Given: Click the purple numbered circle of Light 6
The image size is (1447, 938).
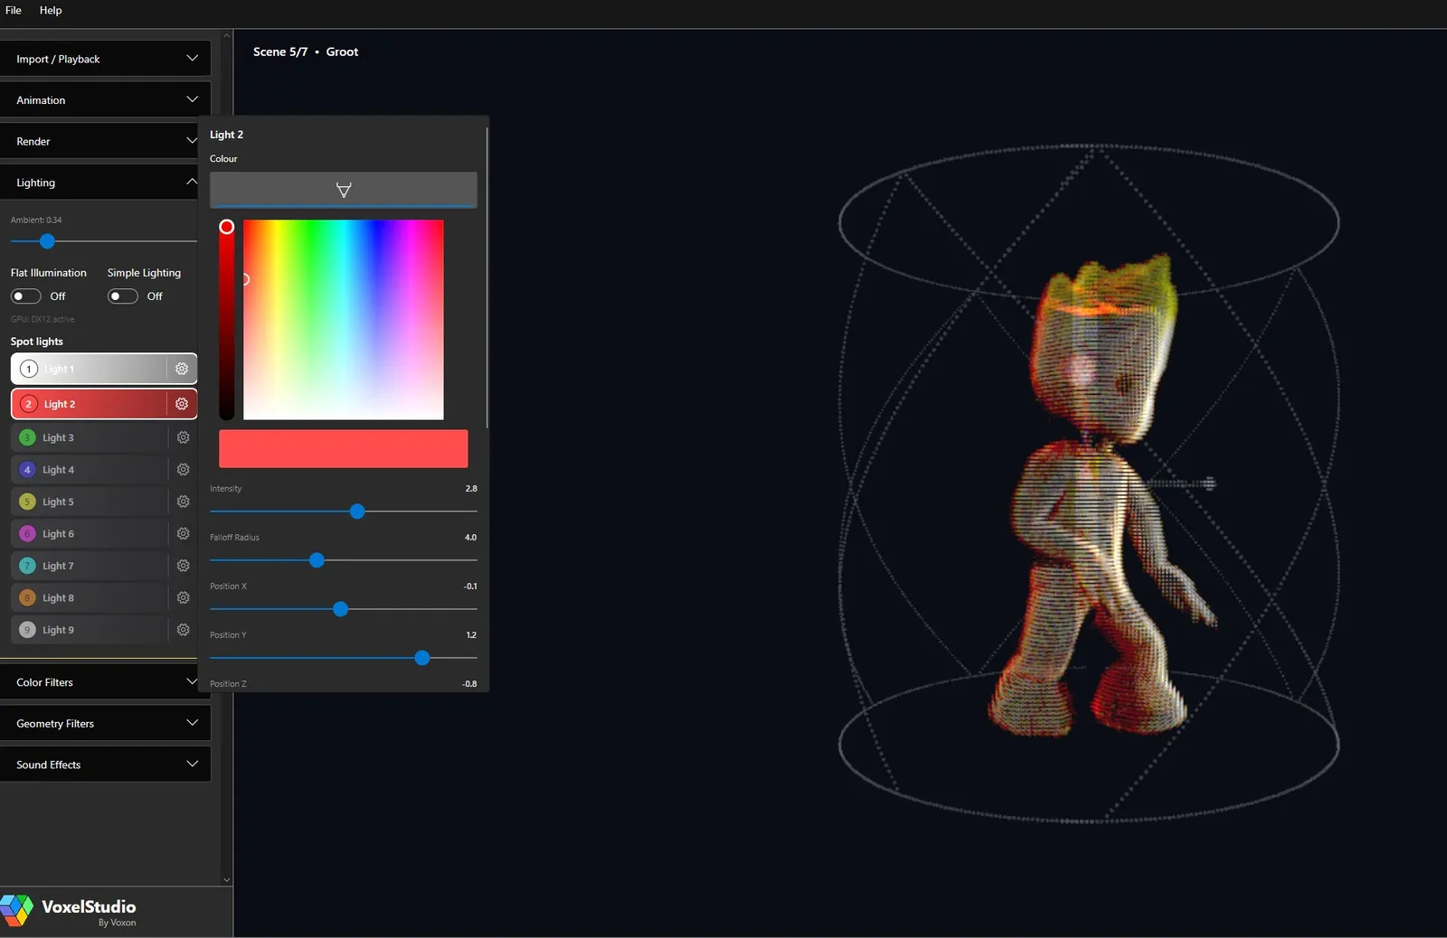Looking at the screenshot, I should tap(27, 534).
